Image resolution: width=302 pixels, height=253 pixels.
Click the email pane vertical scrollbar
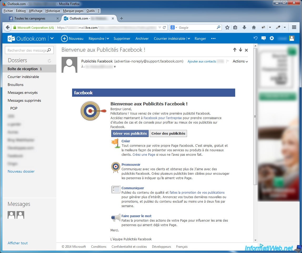click(x=255, y=116)
